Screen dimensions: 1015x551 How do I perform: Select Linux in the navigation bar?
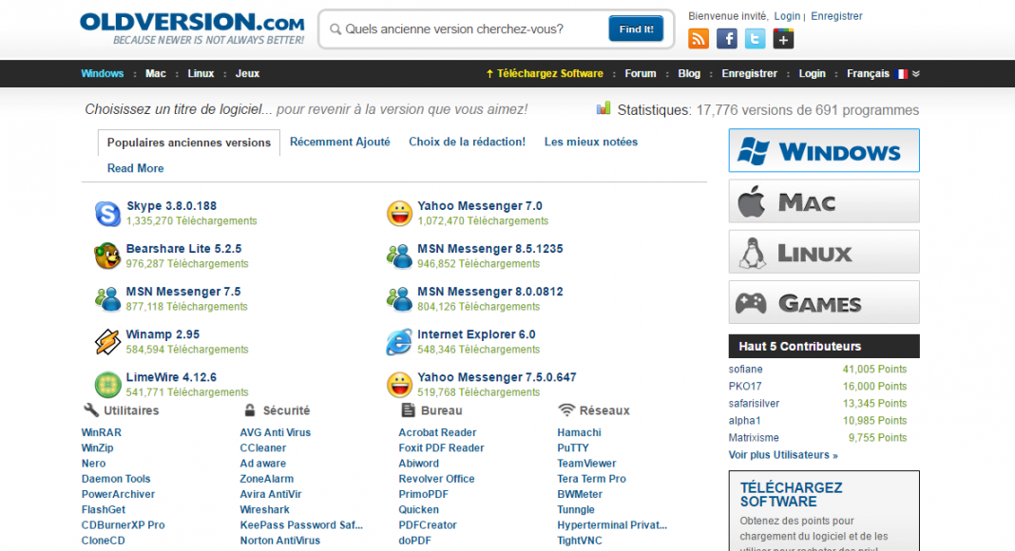point(201,74)
